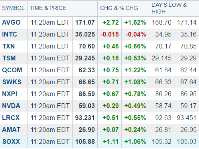The image size is (199, 149).
Task: Open the LRCX symbol link
Action: tap(11, 118)
